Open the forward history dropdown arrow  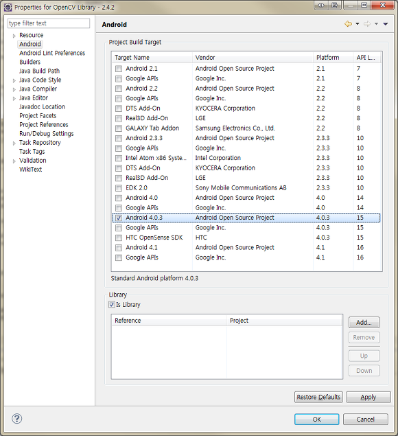click(x=376, y=24)
